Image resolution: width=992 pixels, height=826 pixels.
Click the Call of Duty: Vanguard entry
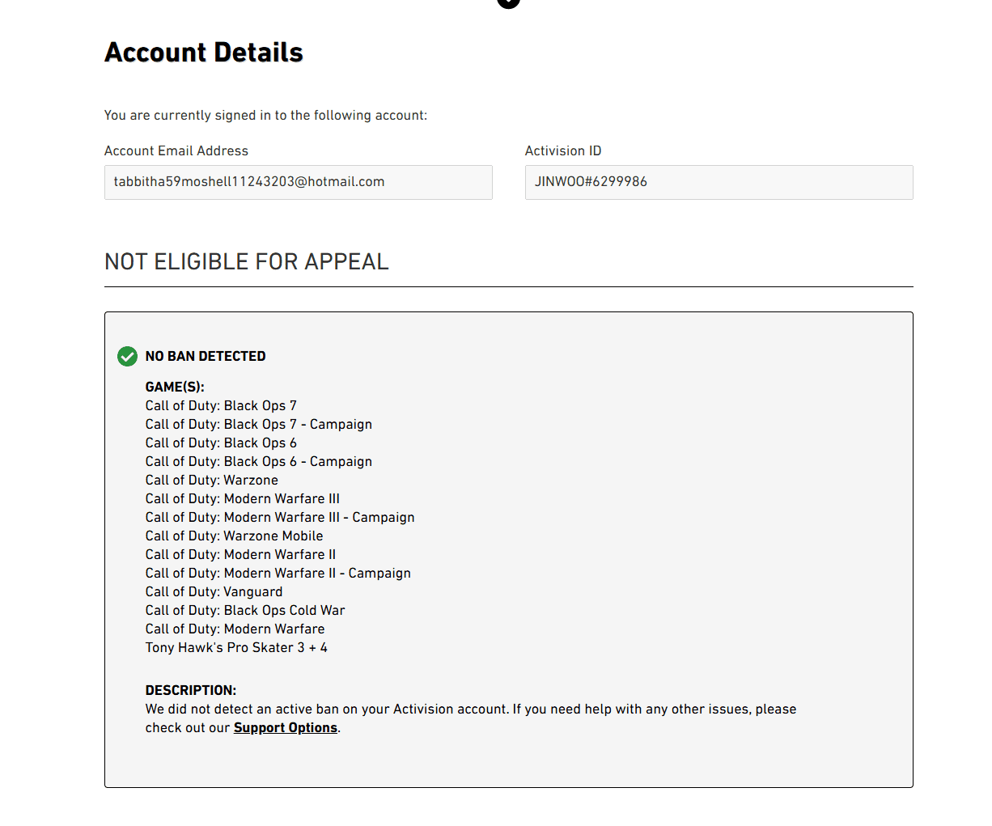(x=214, y=591)
